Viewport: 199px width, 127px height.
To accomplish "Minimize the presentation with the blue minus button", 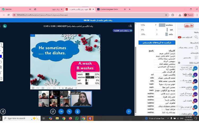I will 33,35.
